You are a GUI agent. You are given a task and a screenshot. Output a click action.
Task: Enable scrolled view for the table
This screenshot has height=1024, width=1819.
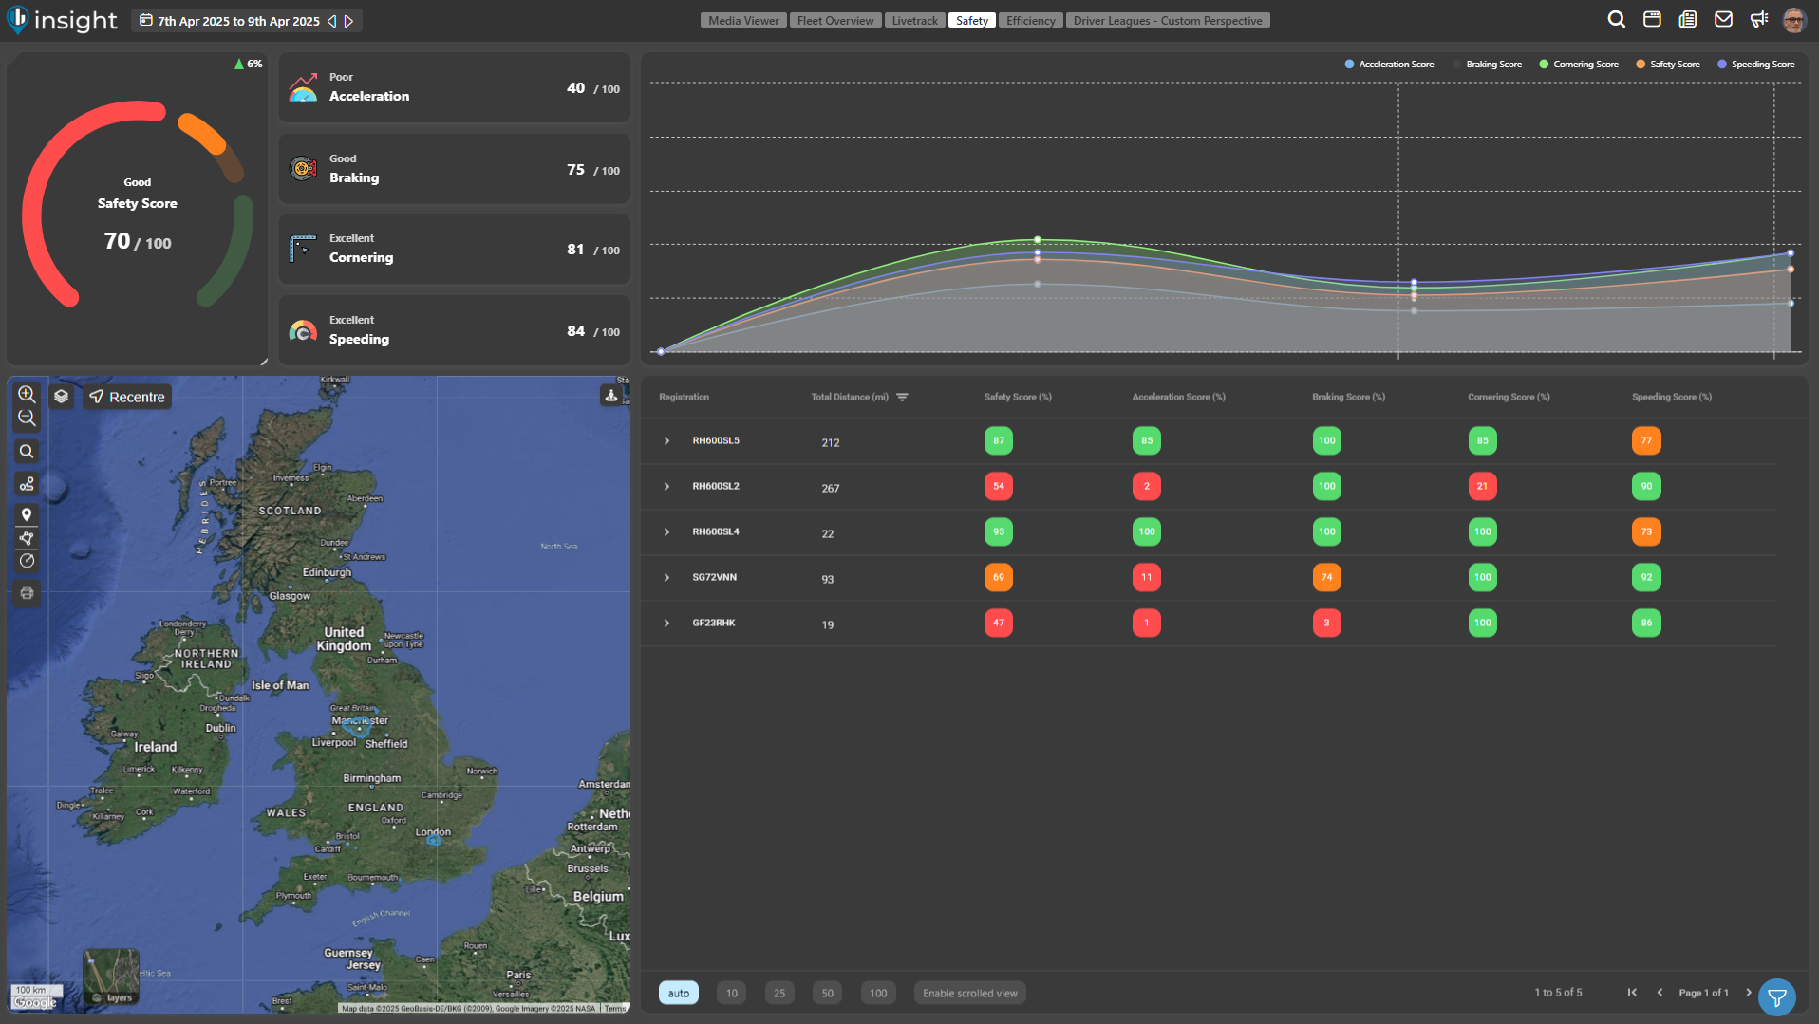click(969, 994)
